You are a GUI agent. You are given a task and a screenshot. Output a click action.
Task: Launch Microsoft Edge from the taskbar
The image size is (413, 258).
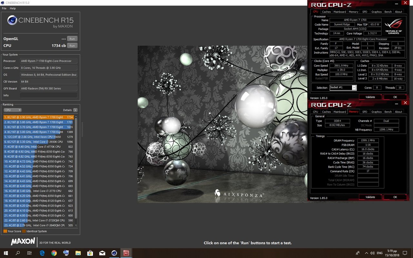coord(42,253)
